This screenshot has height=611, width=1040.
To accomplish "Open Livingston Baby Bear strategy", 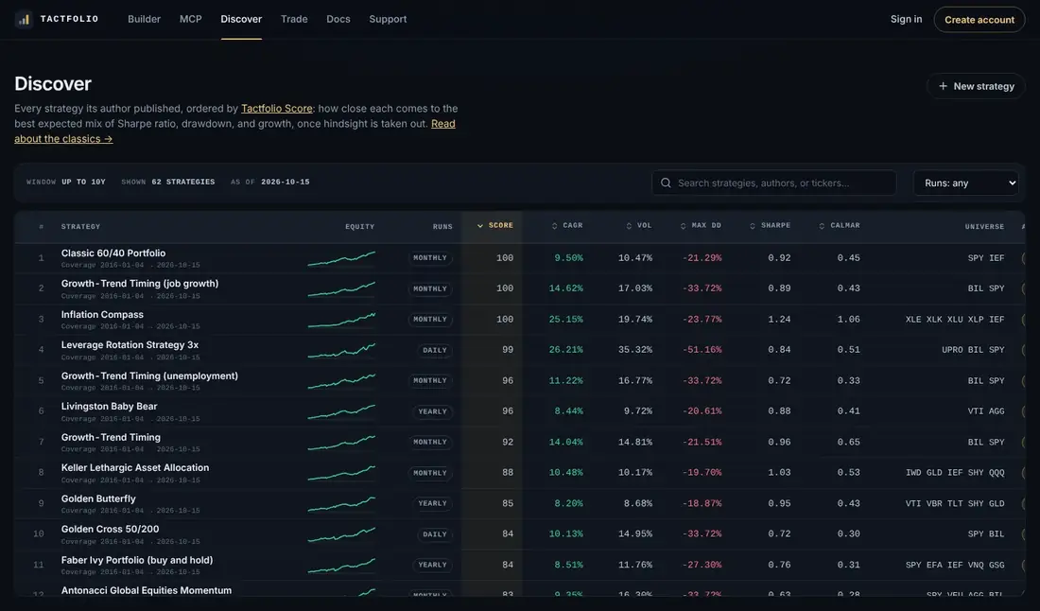I will click(x=110, y=406).
